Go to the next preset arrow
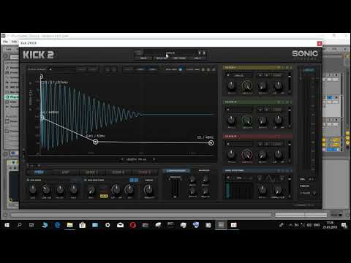 pos(204,53)
